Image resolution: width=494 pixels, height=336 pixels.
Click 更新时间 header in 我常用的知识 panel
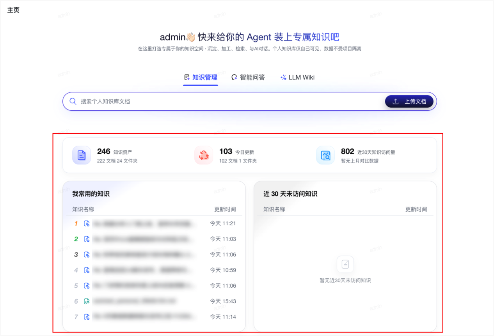click(225, 209)
